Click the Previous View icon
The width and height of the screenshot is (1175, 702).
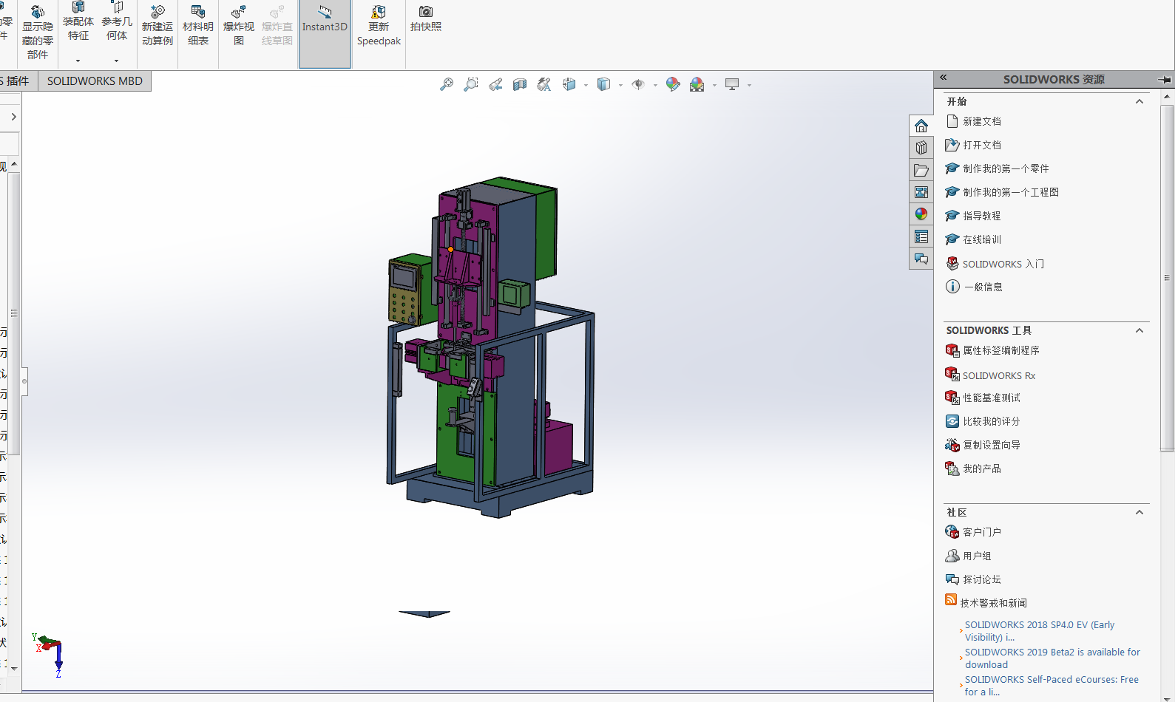coord(495,85)
